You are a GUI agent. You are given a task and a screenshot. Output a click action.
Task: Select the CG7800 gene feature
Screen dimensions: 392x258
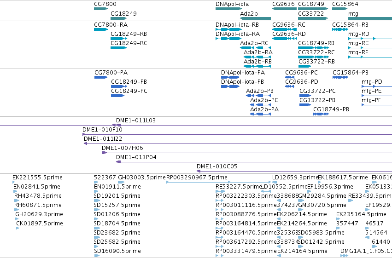coord(101,9)
